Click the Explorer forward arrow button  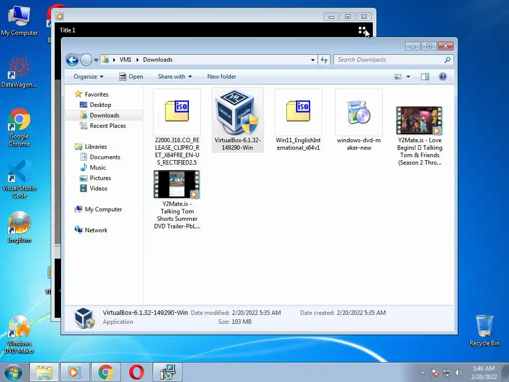point(86,60)
